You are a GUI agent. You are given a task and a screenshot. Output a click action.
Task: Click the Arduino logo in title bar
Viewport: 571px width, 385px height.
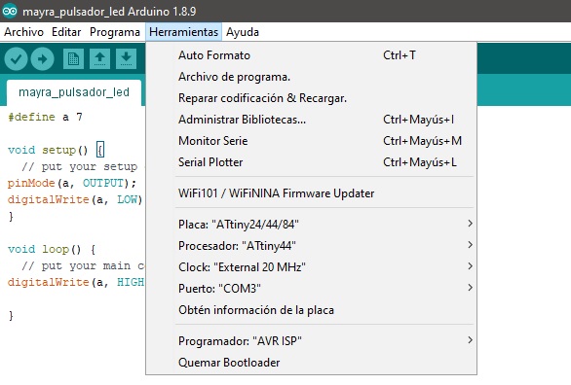(x=10, y=11)
